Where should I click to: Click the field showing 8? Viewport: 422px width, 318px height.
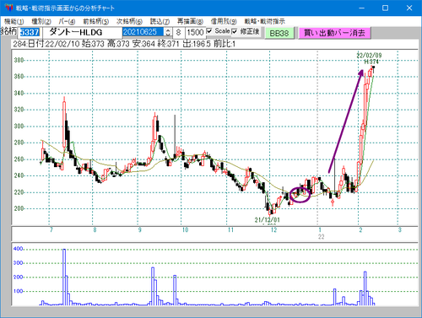pos(178,32)
